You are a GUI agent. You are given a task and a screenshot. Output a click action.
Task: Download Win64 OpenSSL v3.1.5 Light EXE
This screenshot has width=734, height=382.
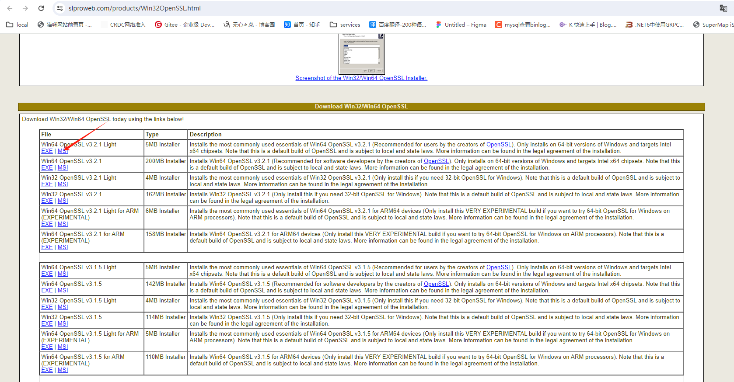pos(47,274)
